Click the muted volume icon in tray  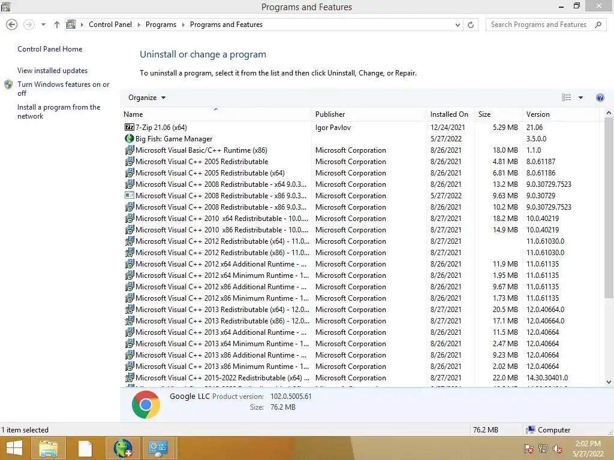pos(558,449)
